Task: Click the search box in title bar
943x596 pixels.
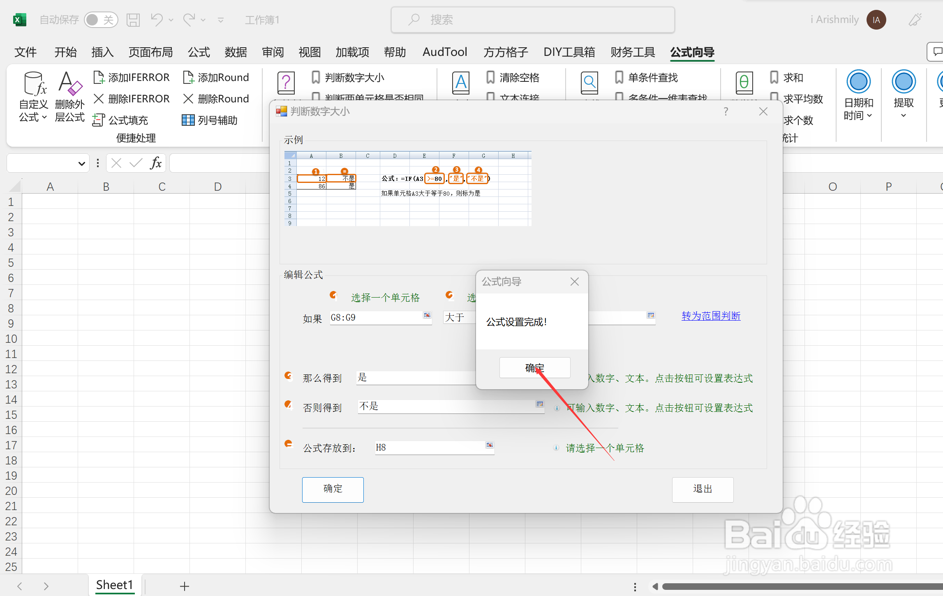Action: (533, 20)
